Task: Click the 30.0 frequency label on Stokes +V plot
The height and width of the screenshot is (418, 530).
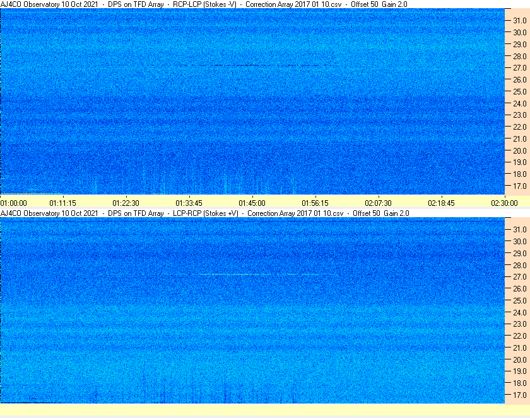Action: click(520, 242)
